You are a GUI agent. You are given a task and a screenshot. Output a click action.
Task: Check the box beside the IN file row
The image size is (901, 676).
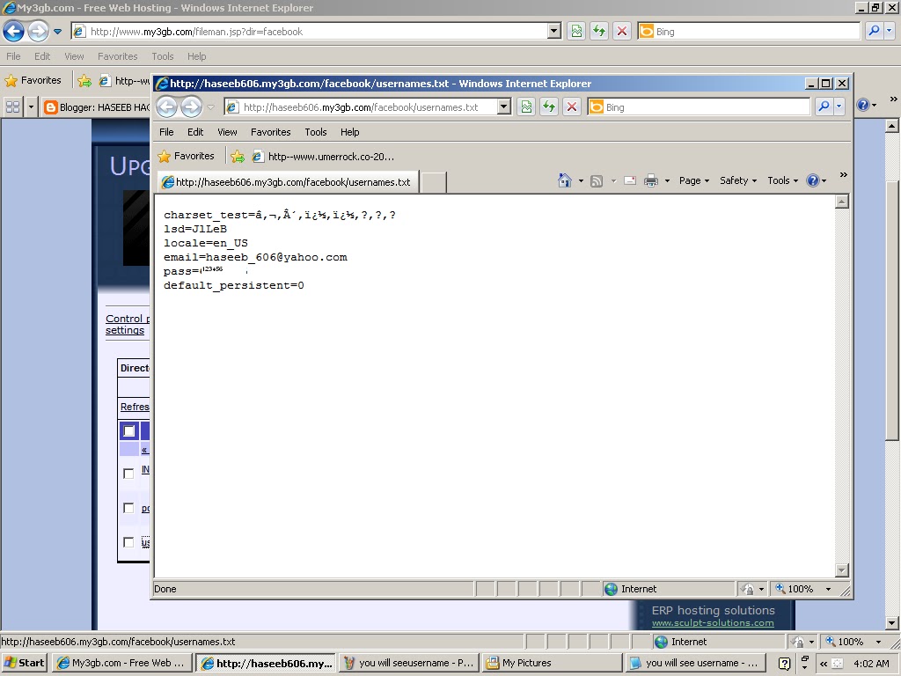(128, 474)
